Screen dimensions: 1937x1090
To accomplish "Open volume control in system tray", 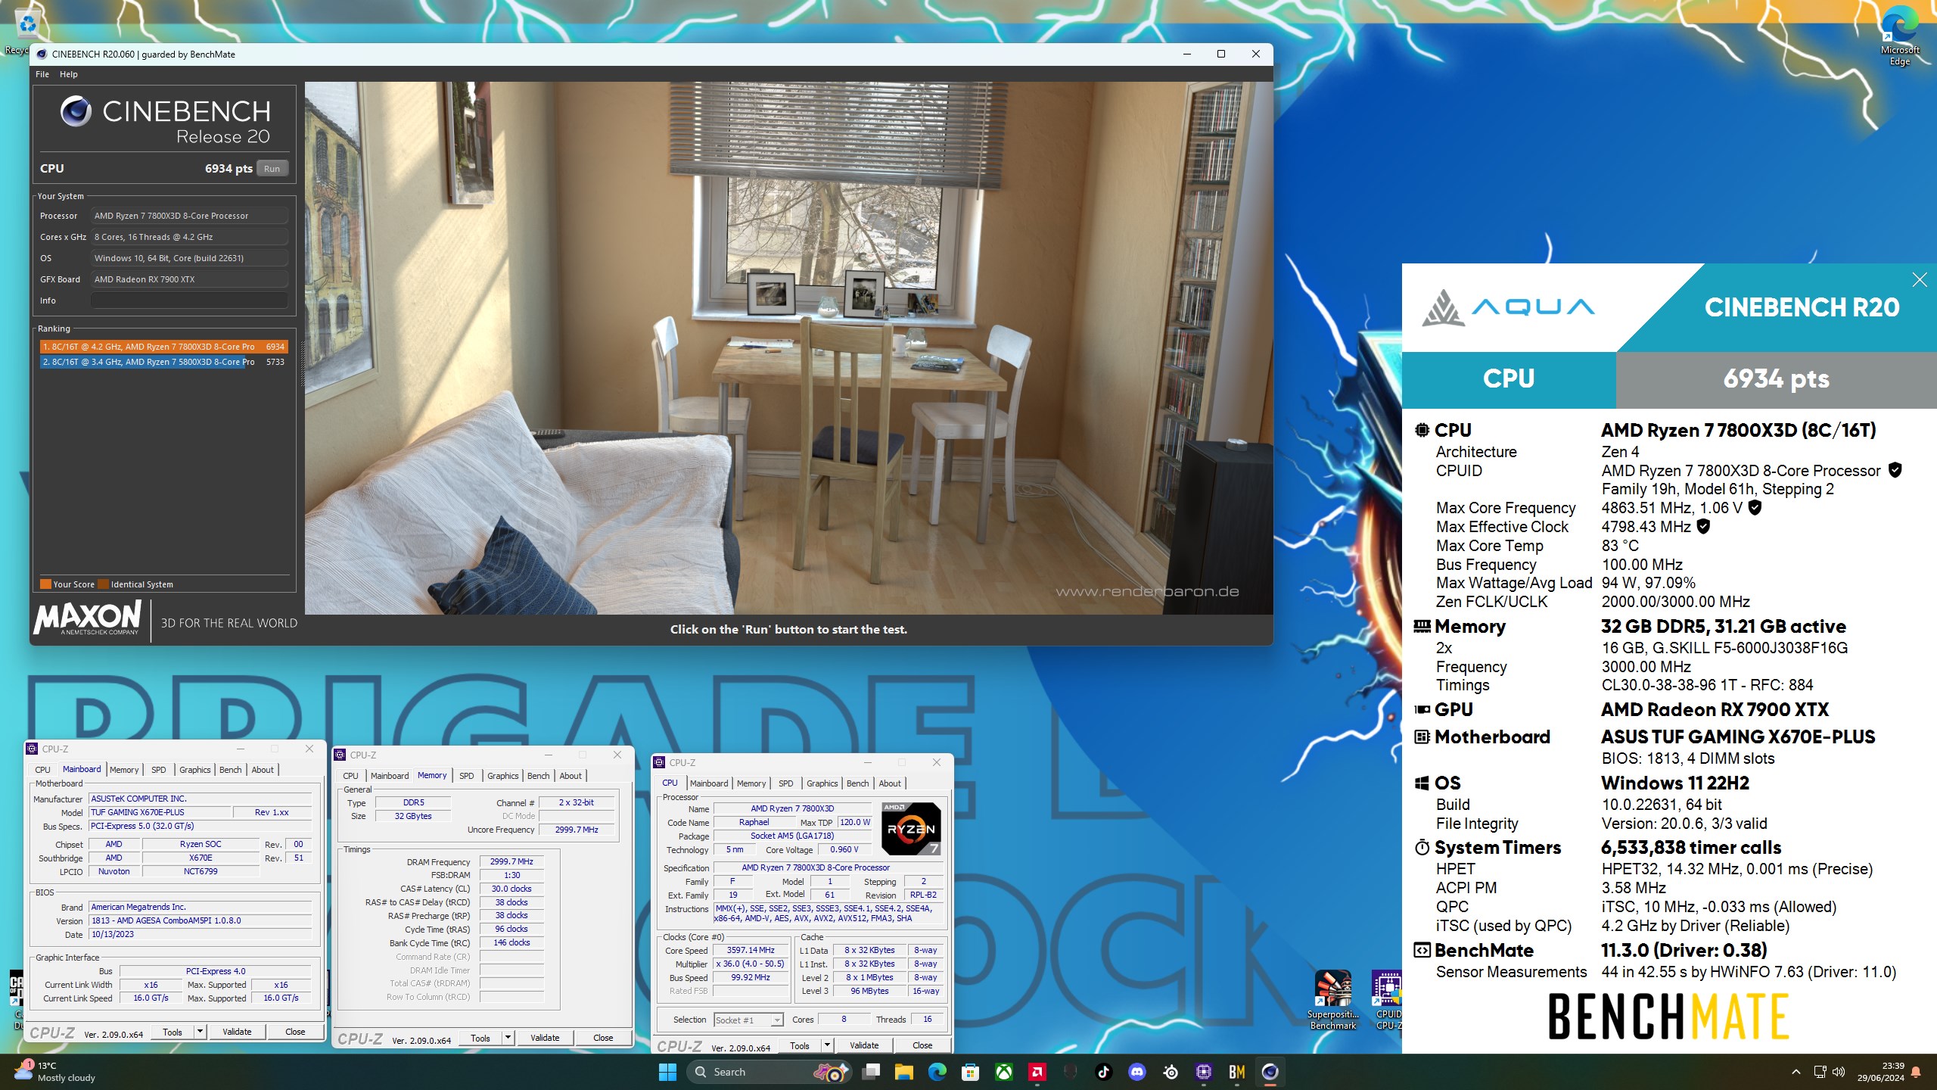I will (1839, 1072).
